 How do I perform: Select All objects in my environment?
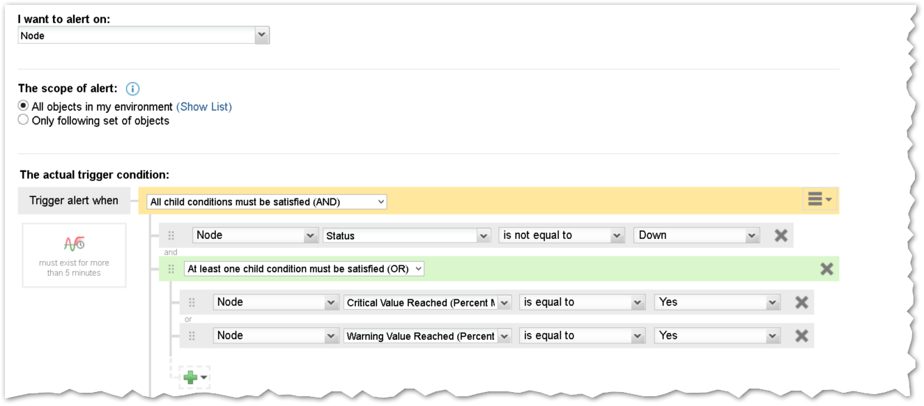(x=24, y=107)
